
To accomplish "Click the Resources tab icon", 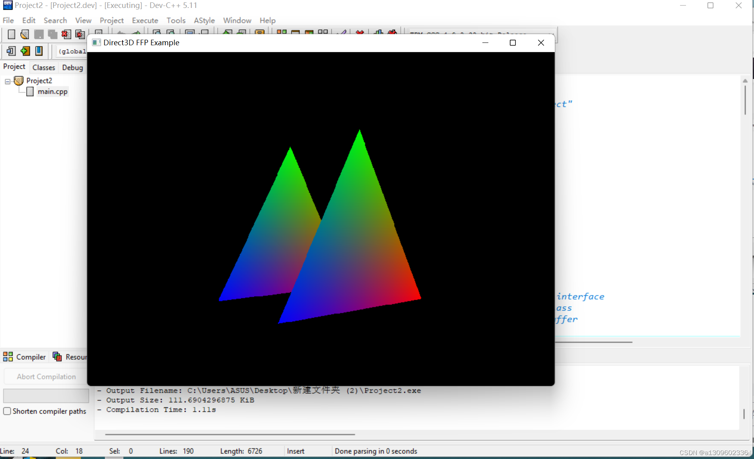I will [x=57, y=357].
